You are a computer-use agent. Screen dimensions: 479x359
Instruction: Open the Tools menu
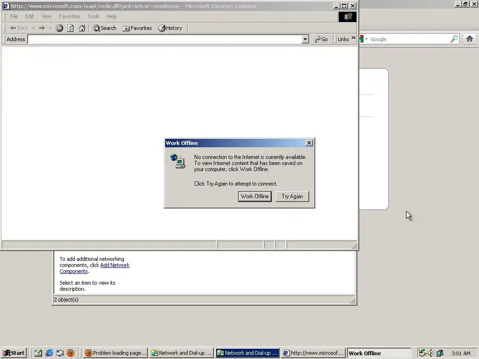[x=94, y=16]
